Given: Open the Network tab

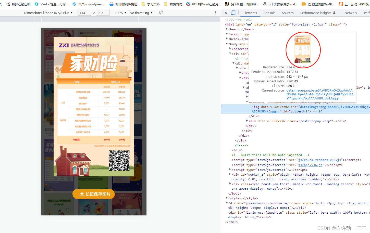Looking at the screenshot, I should [x=351, y=13].
